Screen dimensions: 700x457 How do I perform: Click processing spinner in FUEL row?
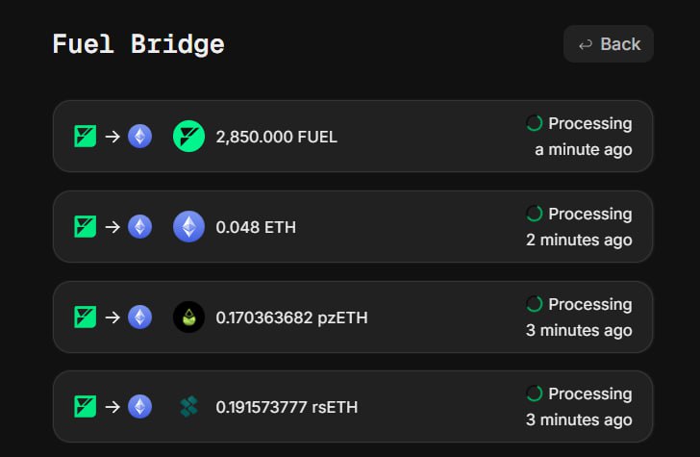tap(535, 123)
